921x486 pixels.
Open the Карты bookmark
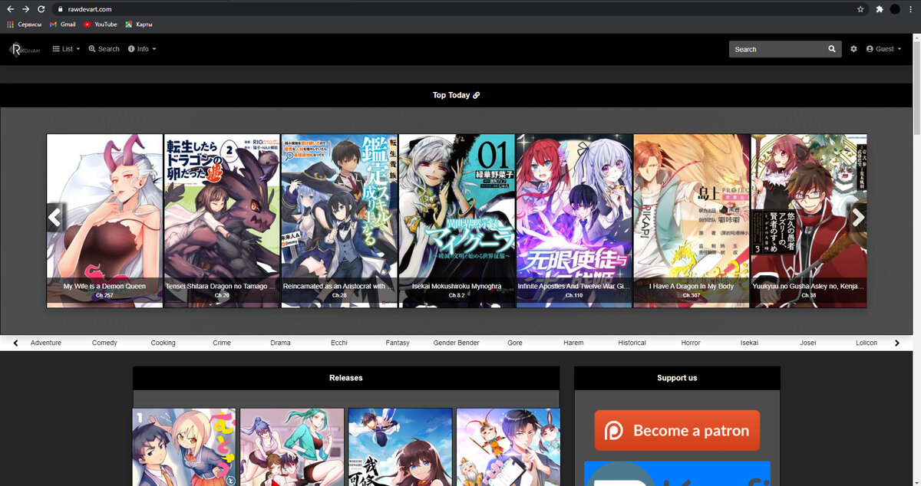(x=139, y=25)
